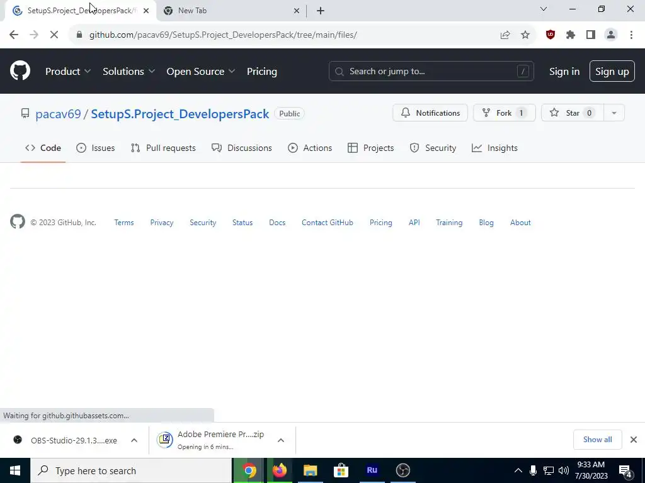The height and width of the screenshot is (483, 645).
Task: Expand Adobe Premiere zip download options
Action: tap(280, 440)
